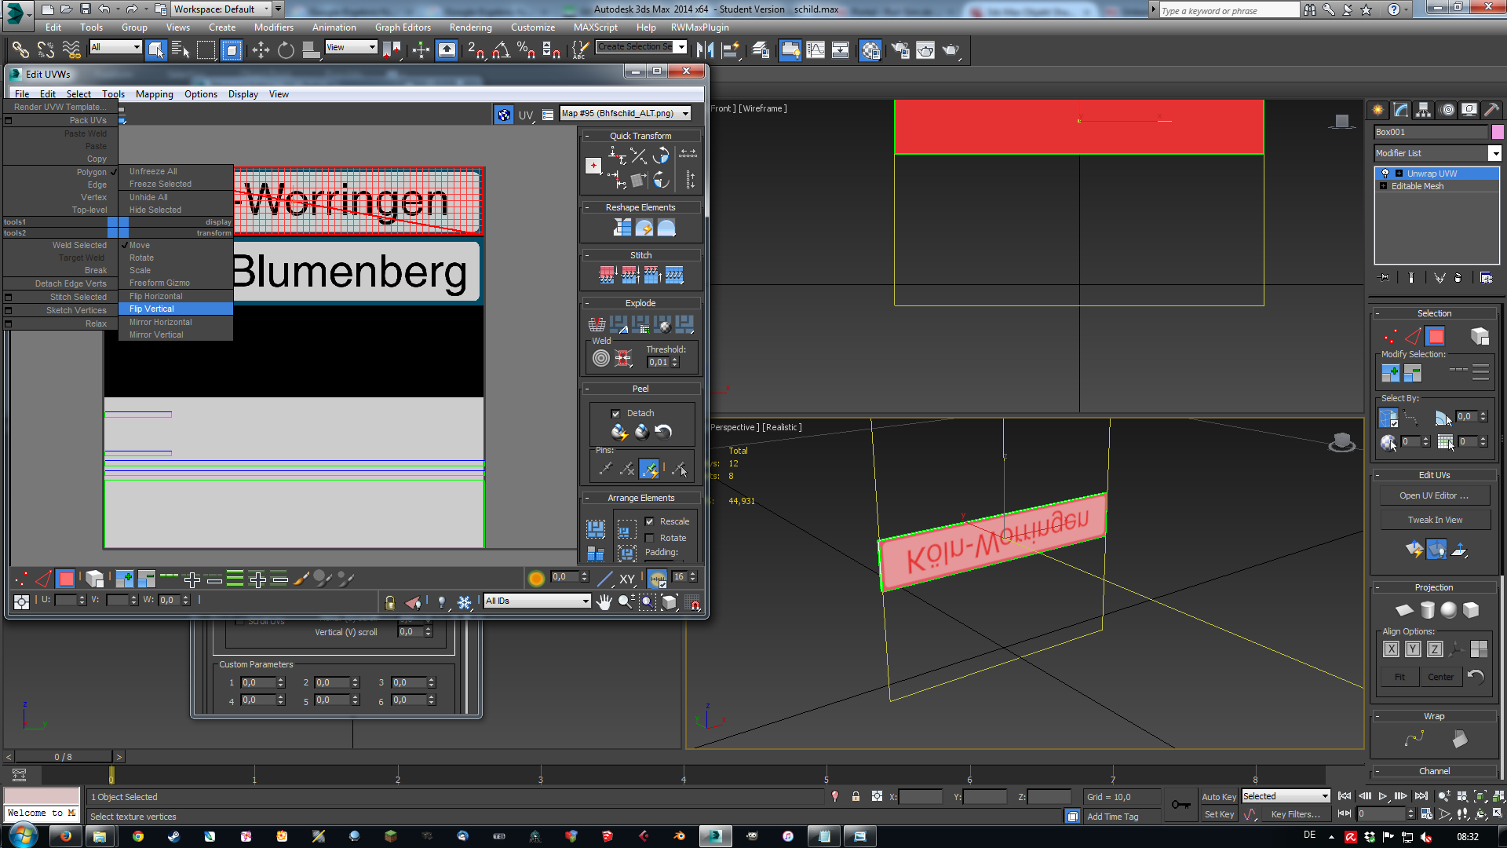The width and height of the screenshot is (1507, 848).
Task: Click Quick Peel icon in Peel rollout
Action: 618,432
